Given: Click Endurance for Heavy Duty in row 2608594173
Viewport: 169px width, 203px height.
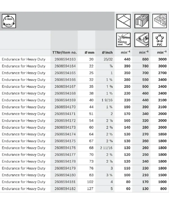Looking at the screenshot, I should click(x=24, y=127).
